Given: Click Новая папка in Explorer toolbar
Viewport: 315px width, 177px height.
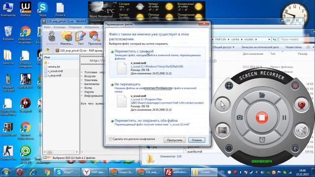Looking at the screenshot, I should pos(293,47).
